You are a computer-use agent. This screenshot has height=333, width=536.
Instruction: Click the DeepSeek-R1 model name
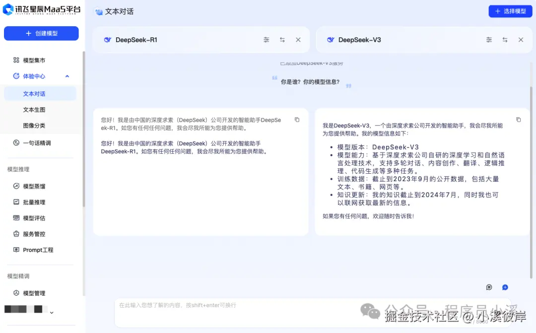click(x=136, y=40)
